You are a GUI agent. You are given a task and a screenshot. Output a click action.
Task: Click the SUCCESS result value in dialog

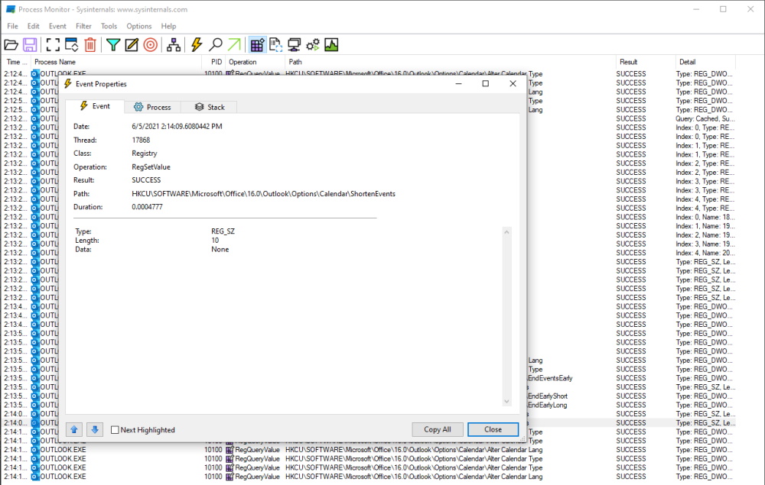click(146, 180)
